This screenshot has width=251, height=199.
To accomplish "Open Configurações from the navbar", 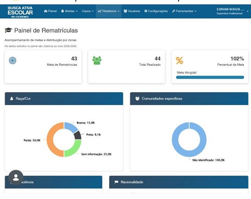I will point(156,11).
